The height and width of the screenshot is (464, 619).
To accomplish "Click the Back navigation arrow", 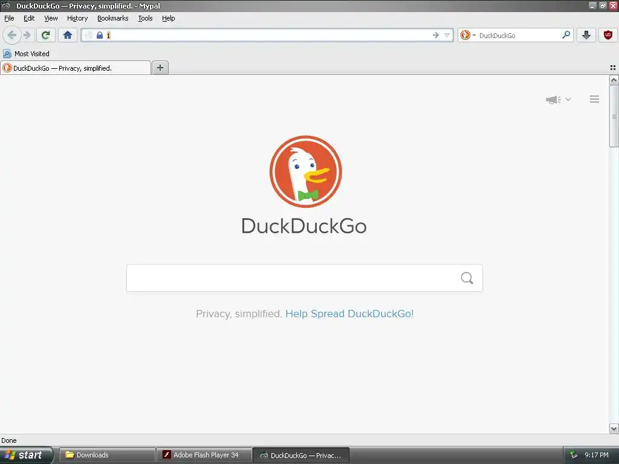I will [x=12, y=35].
